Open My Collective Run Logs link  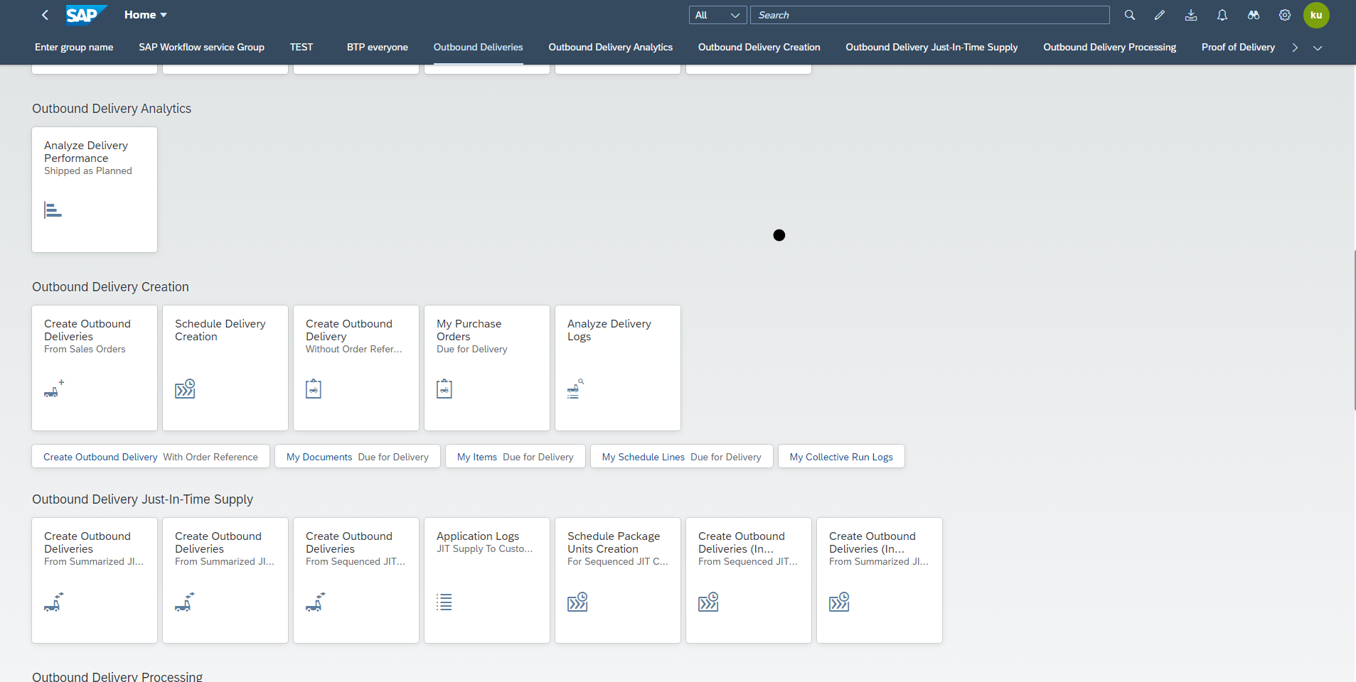841,457
